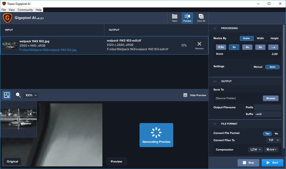
Task: Open the Community menu
Action: (25, 10)
